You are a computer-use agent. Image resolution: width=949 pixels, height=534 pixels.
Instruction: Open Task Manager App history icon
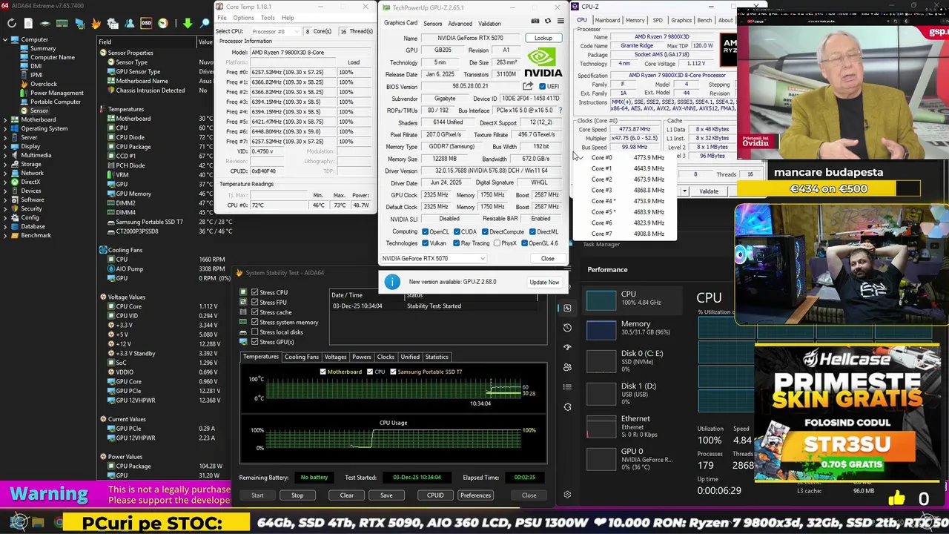coord(567,328)
